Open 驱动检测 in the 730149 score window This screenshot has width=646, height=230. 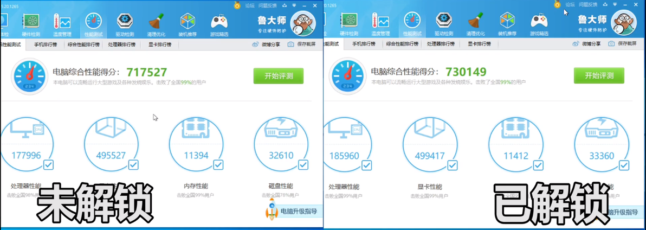pos(444,25)
